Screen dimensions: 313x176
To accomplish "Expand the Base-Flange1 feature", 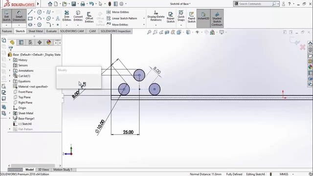I will [10, 118].
